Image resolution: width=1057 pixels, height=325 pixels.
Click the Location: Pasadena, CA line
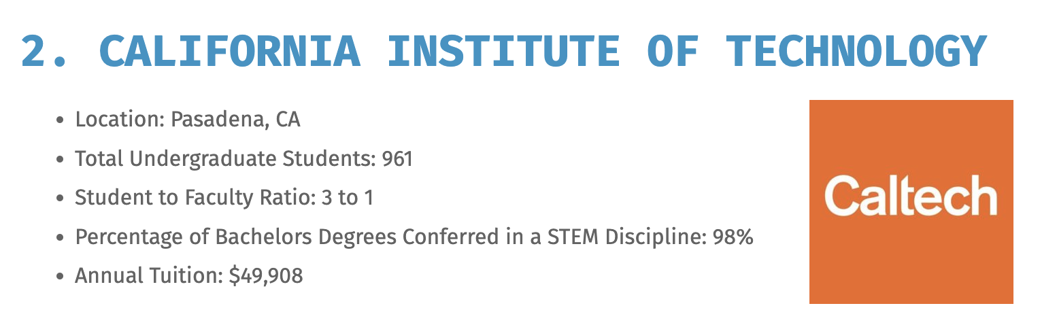click(187, 120)
